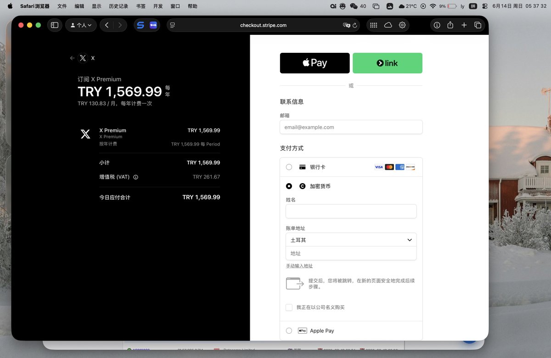Screen dimensions: 551x358
Task: Open the 书签 menu
Action: tap(141, 6)
